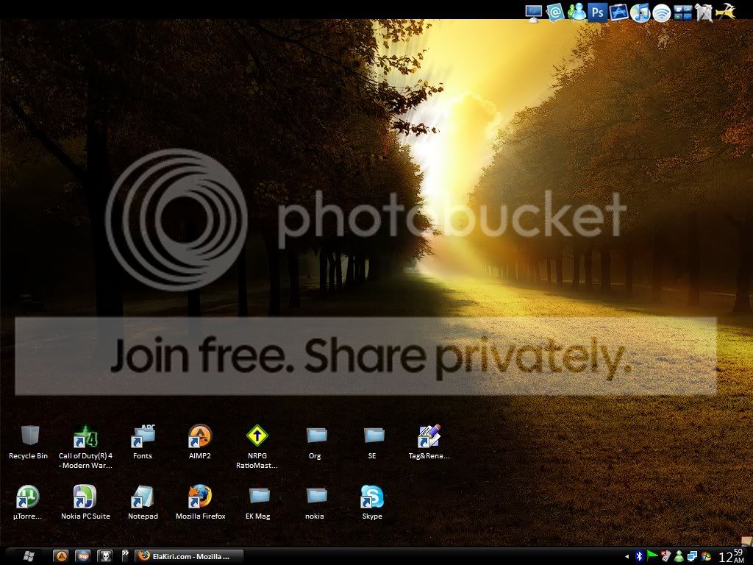
Task: Select the SE folder
Action: (373, 442)
